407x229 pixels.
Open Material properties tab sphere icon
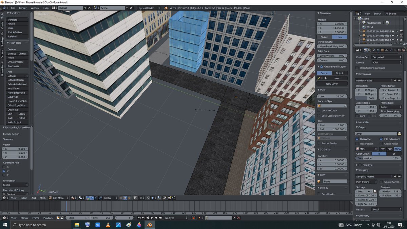[x=399, y=50]
